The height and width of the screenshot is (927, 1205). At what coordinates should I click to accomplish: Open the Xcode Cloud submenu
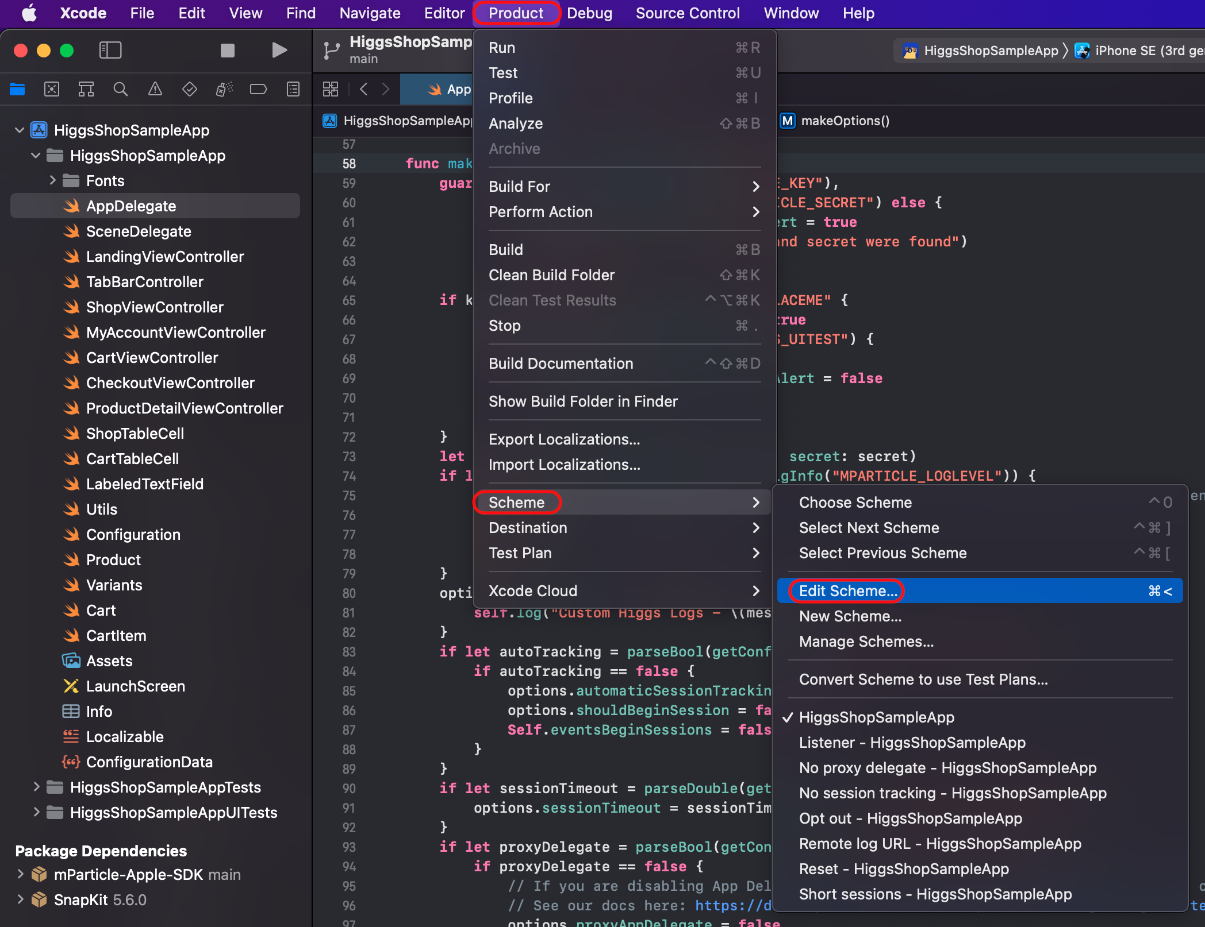[x=625, y=591]
